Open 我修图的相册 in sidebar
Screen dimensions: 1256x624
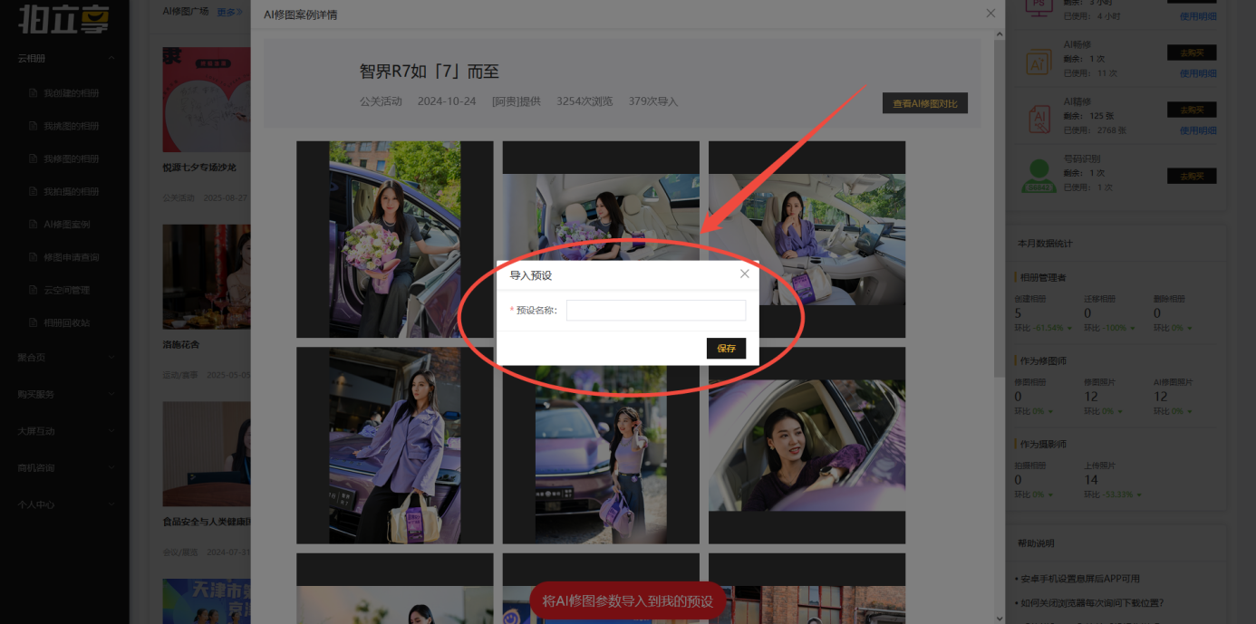(x=71, y=159)
